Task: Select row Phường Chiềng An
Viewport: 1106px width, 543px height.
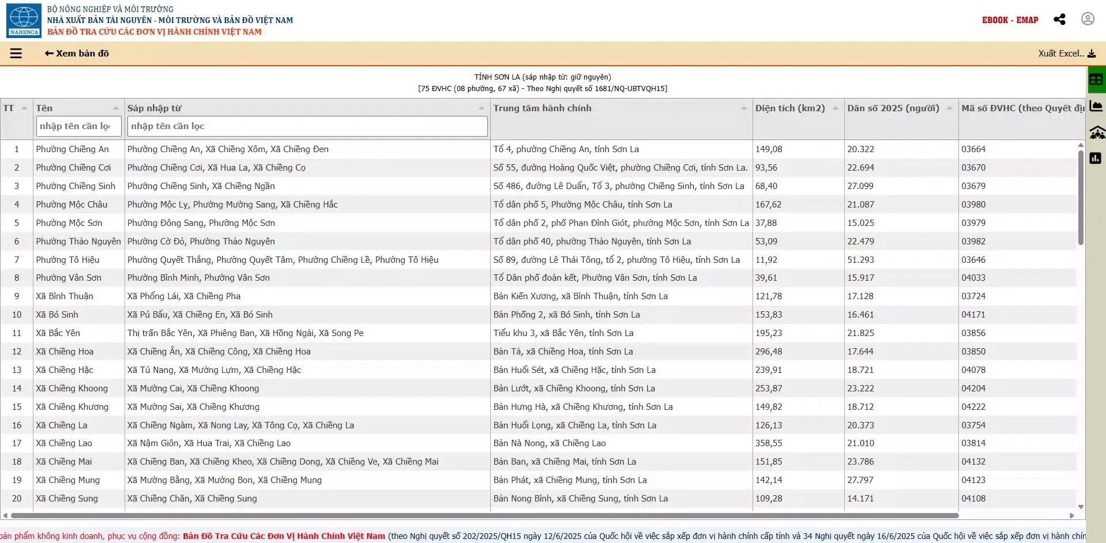Action: click(539, 149)
